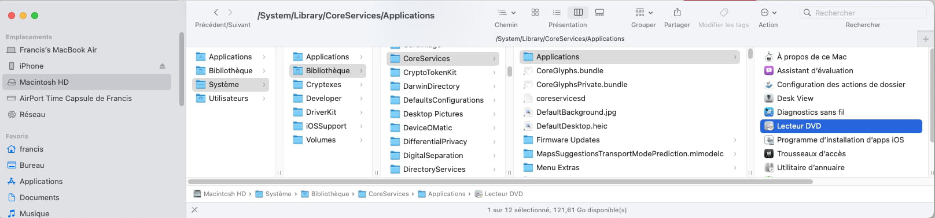Click the horizontal scrollbar of columns

pos(500,182)
